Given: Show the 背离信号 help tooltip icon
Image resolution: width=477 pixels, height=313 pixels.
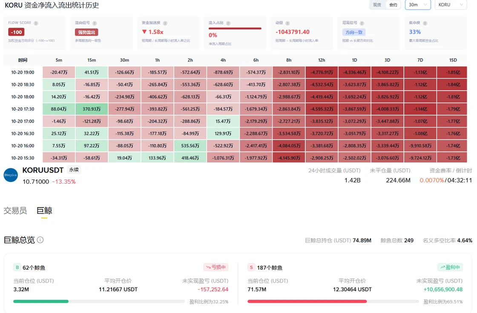Looking at the screenshot, I should pyautogui.click(x=362, y=23).
